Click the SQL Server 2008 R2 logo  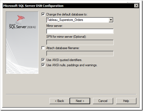(22, 22)
